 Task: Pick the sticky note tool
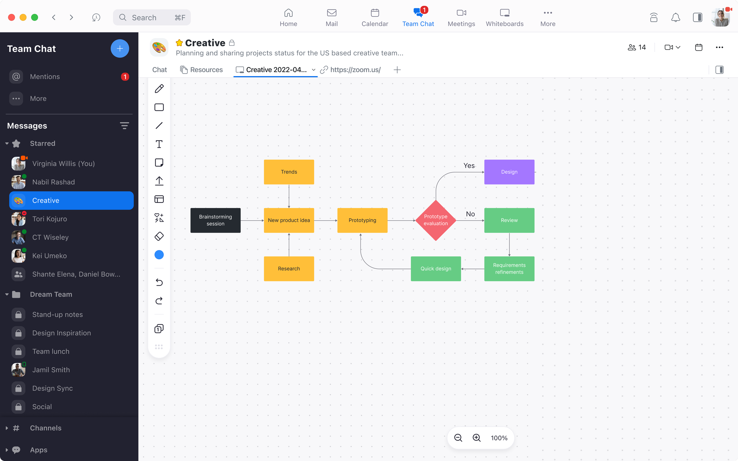(x=159, y=163)
